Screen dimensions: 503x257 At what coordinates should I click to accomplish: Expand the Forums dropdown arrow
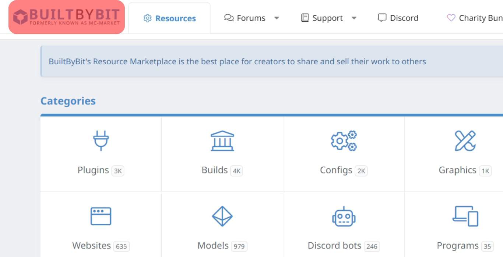[x=277, y=18]
